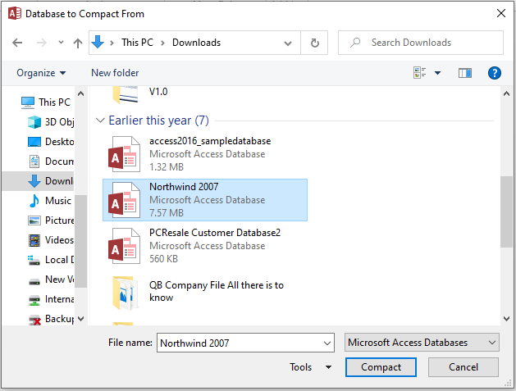Toggle the preview pane
516x391 pixels.
point(465,73)
